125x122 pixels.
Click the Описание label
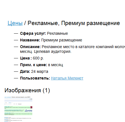click(30, 47)
